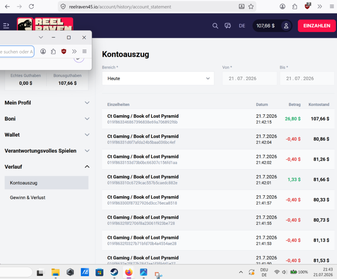Open the browser extensions puzzle icon
This screenshot has height=279, width=337.
click(x=295, y=7)
